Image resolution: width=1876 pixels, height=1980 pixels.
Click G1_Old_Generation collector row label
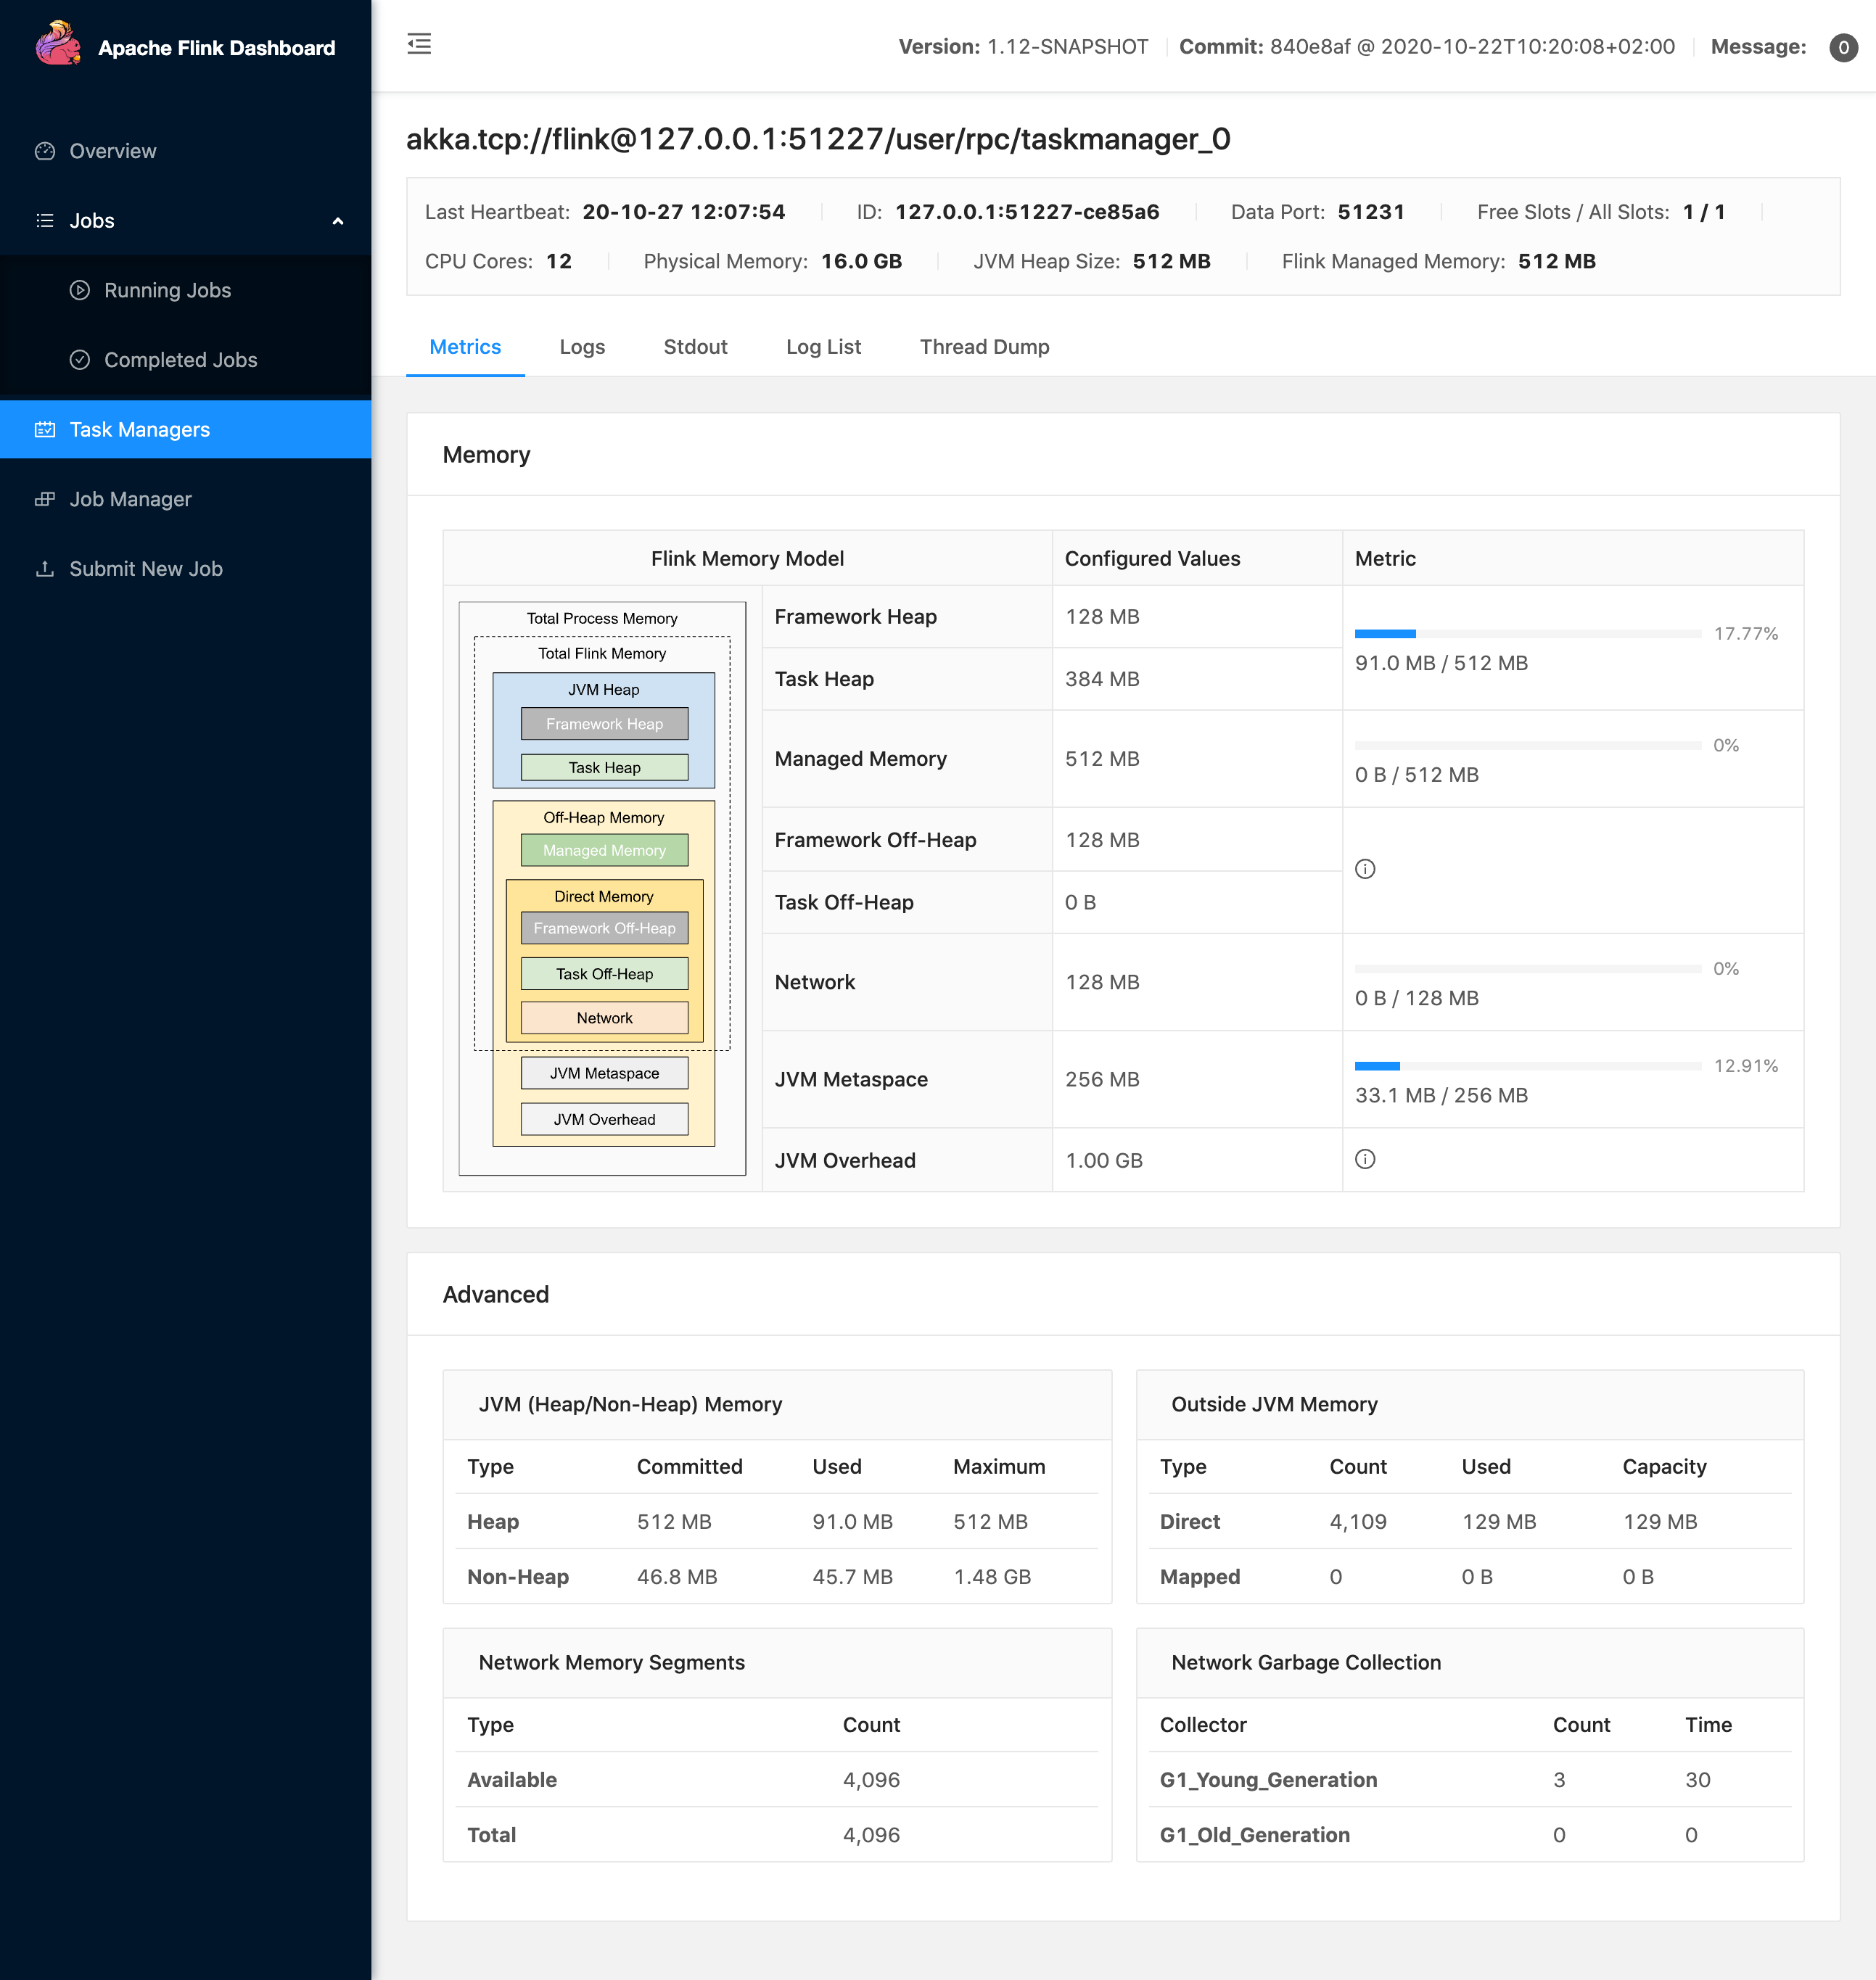point(1254,1835)
